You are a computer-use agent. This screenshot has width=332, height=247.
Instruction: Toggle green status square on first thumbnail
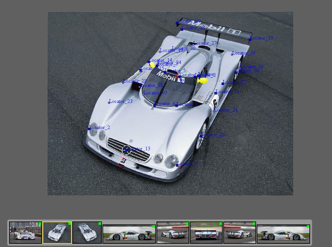tap(40, 224)
